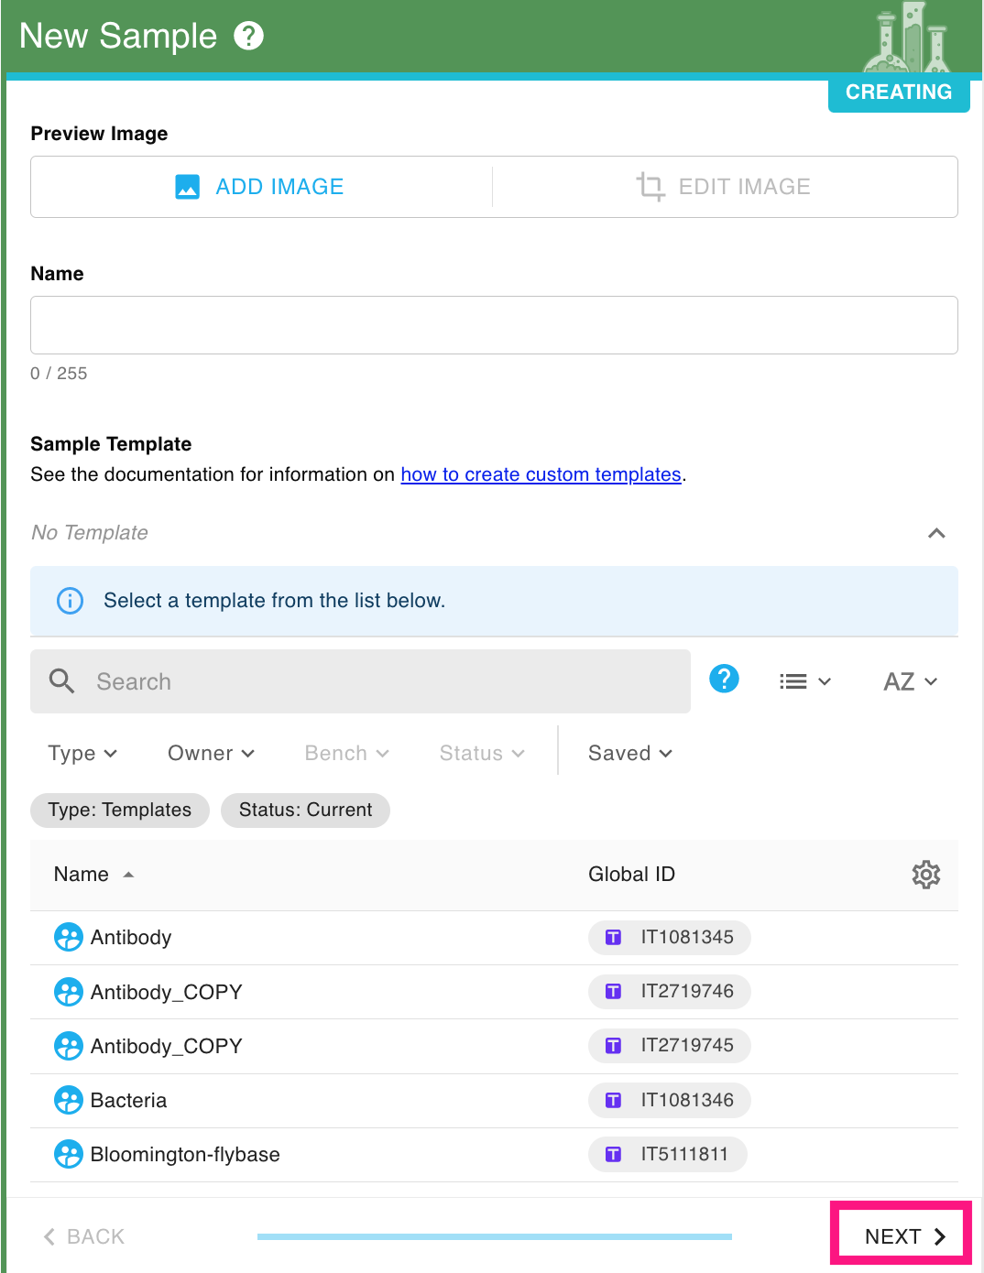Image resolution: width=984 pixels, height=1273 pixels.
Task: Remove the Status: Current filter chip
Action: [x=305, y=810]
